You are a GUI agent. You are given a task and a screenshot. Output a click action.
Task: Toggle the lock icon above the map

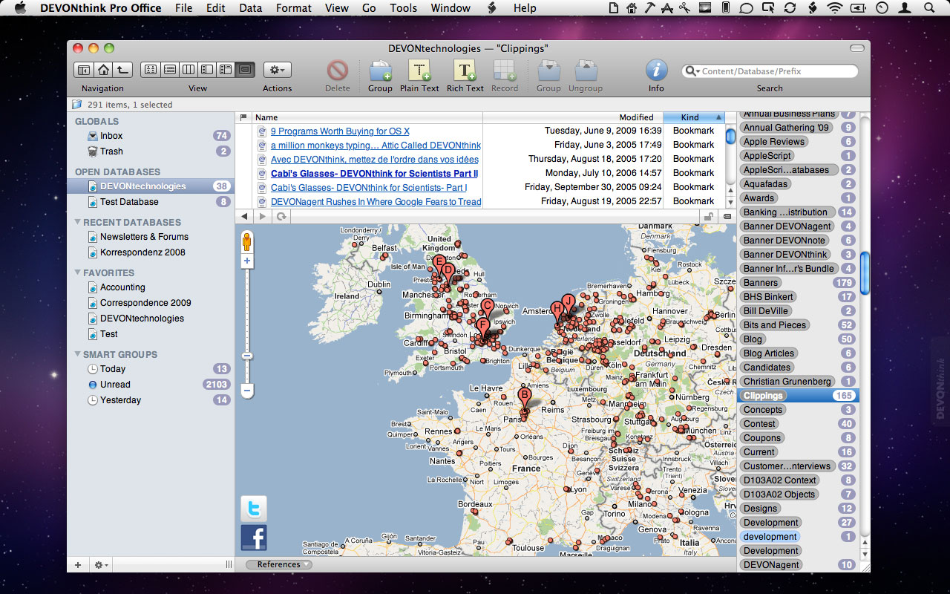(709, 217)
